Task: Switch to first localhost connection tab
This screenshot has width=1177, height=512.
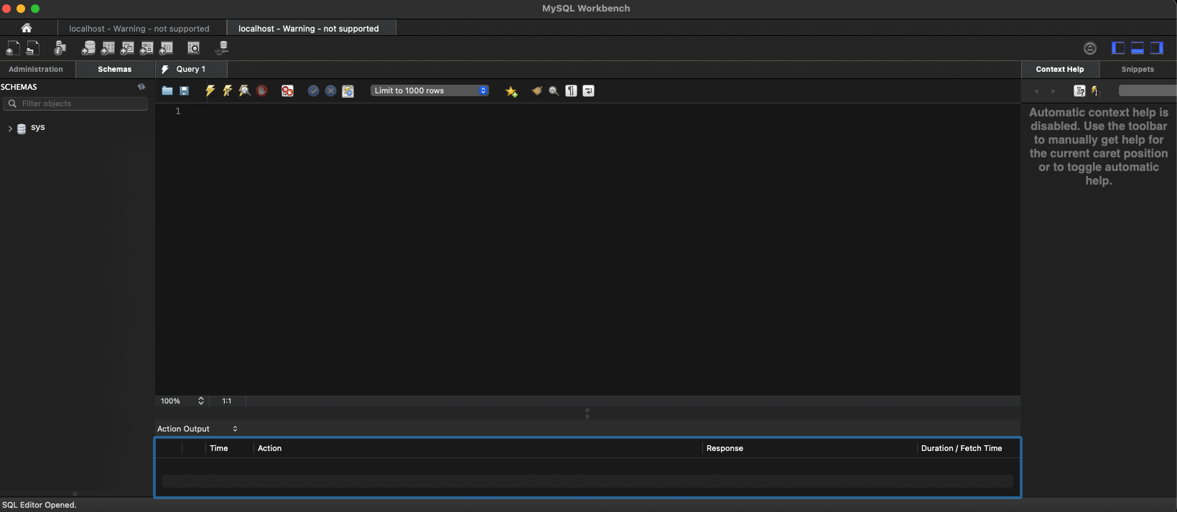Action: pyautogui.click(x=139, y=29)
